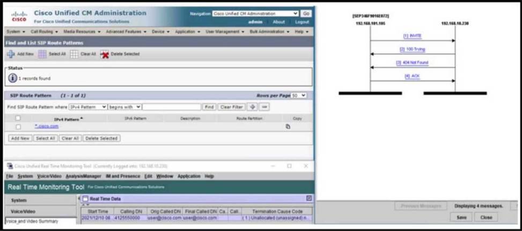Open the Bulk Administration menu
This screenshot has height=231, width=522.
tap(270, 32)
